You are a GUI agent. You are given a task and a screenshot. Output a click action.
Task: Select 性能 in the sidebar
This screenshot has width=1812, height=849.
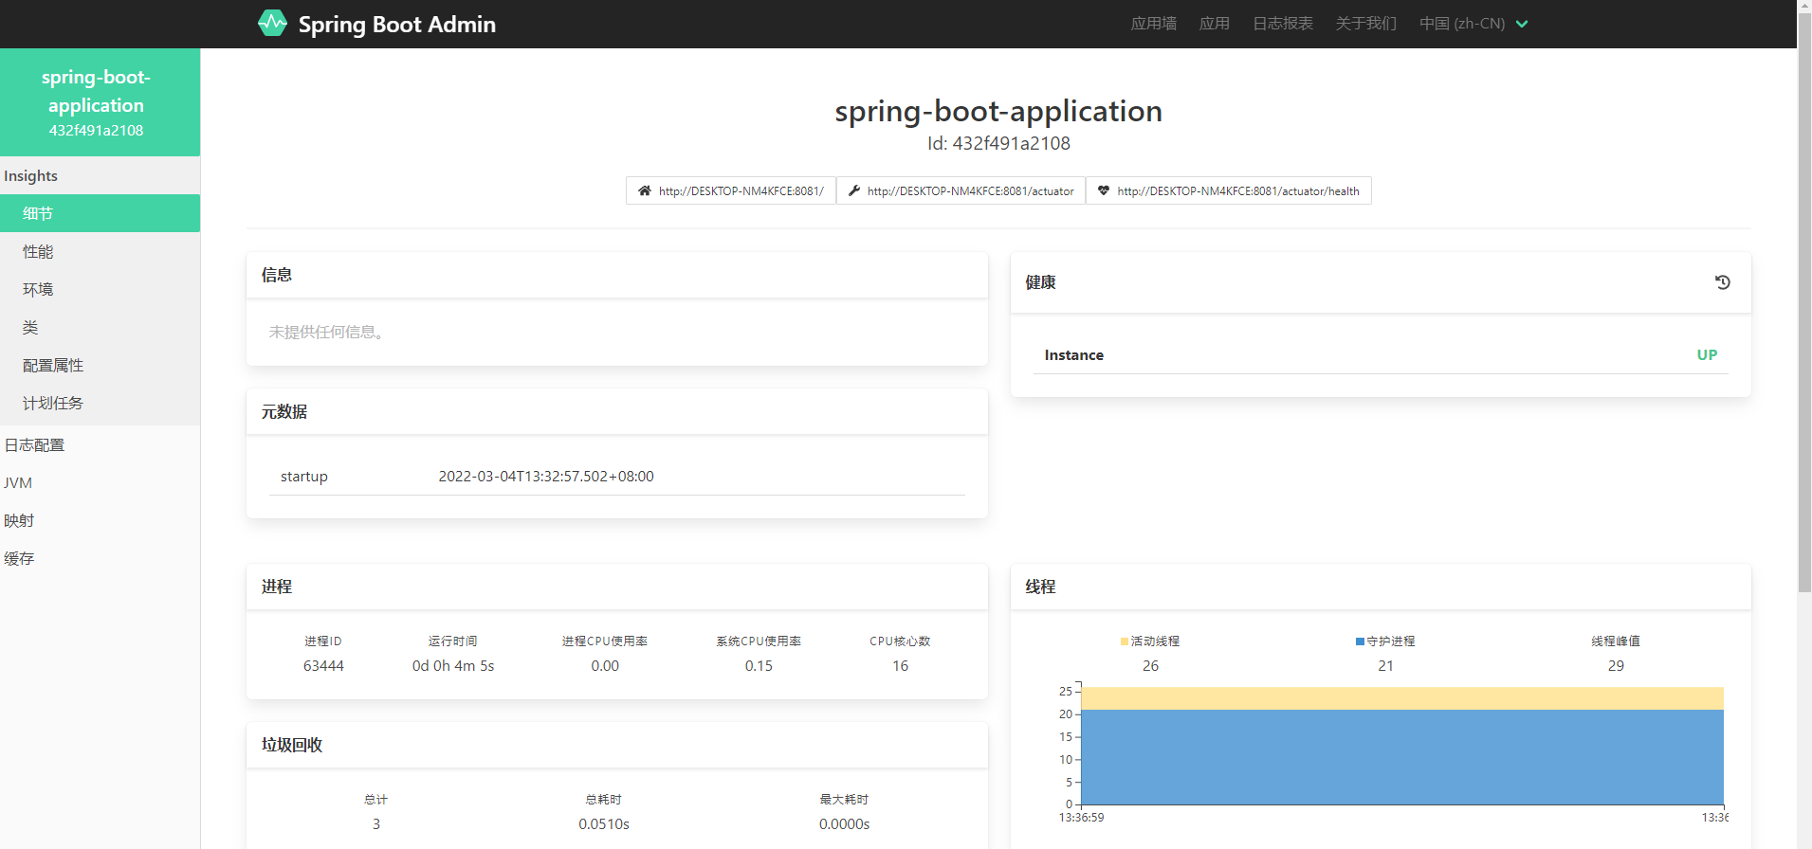(100, 251)
